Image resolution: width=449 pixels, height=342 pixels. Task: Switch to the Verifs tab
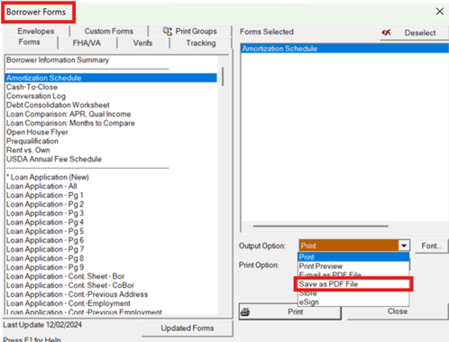[142, 43]
